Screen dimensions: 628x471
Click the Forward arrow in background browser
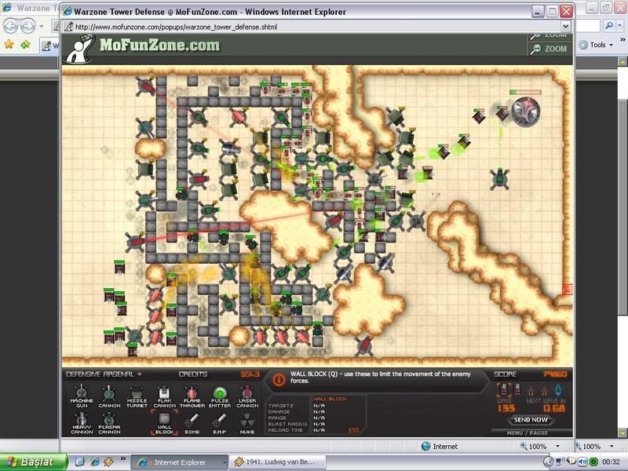[x=28, y=26]
